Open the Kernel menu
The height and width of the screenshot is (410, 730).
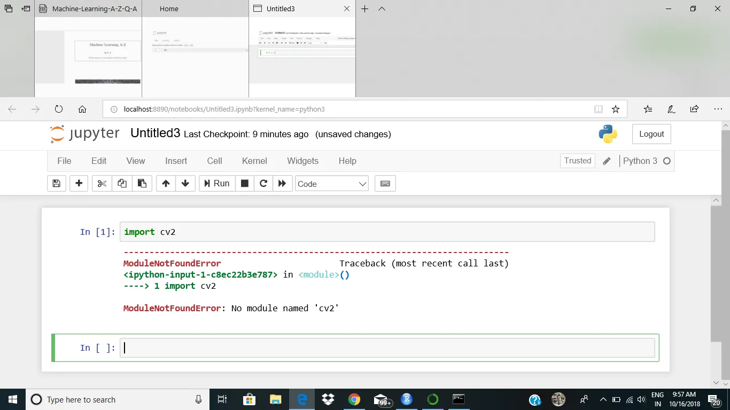[x=254, y=161]
